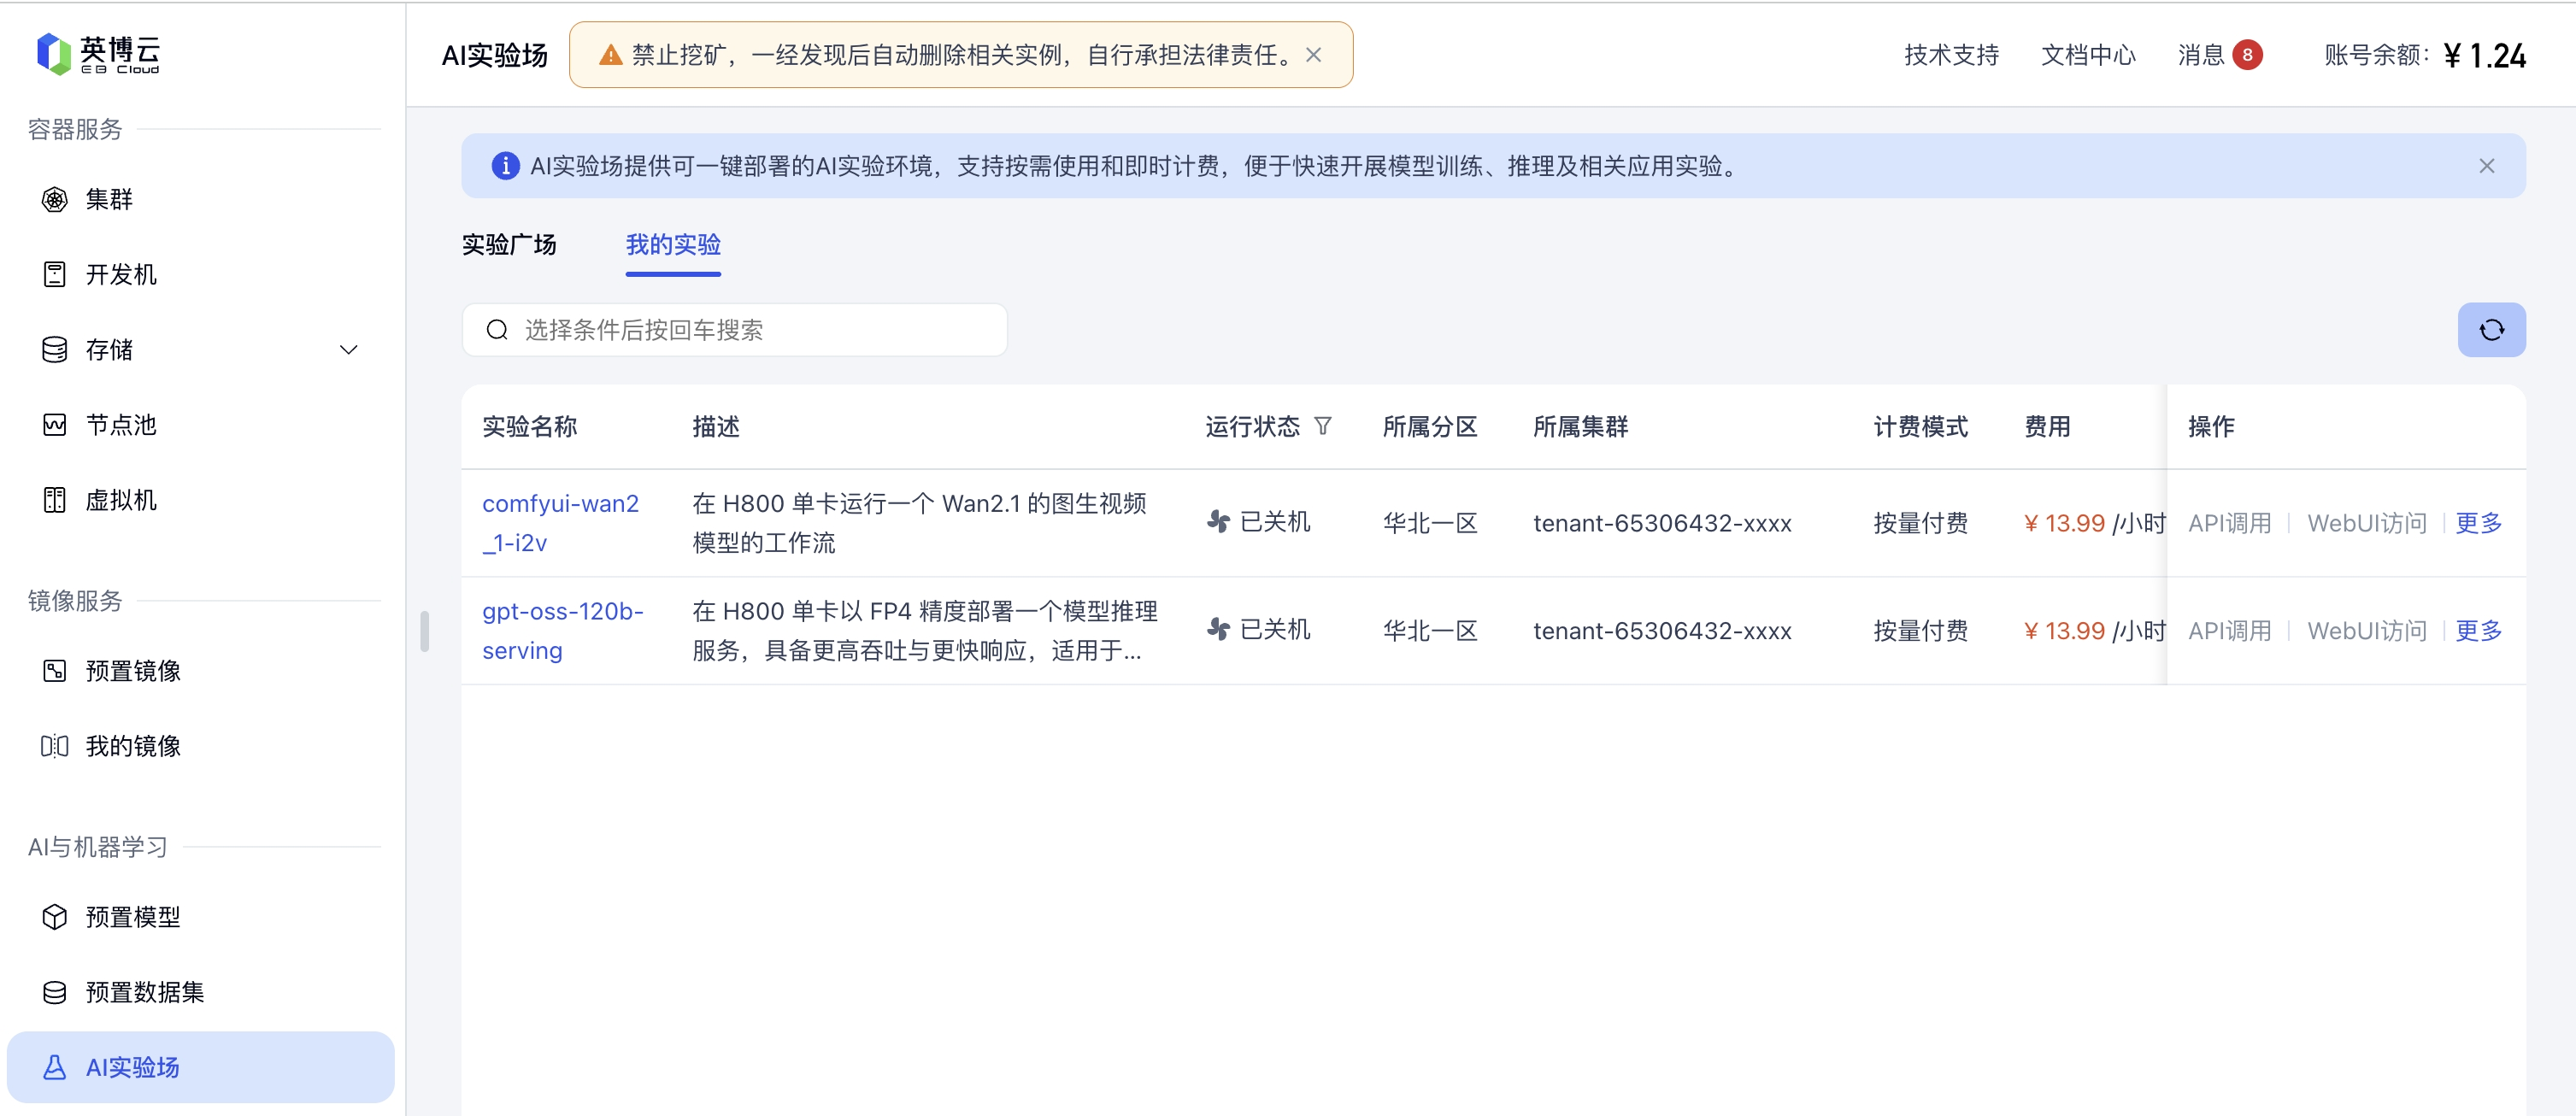
Task: Open 开发机 dev machine page
Action: tap(120, 274)
